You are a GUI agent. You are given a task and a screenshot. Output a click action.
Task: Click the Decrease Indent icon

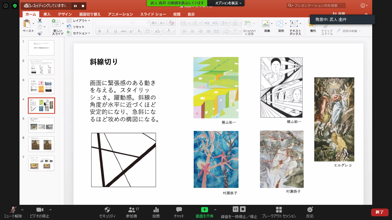(x=207, y=23)
